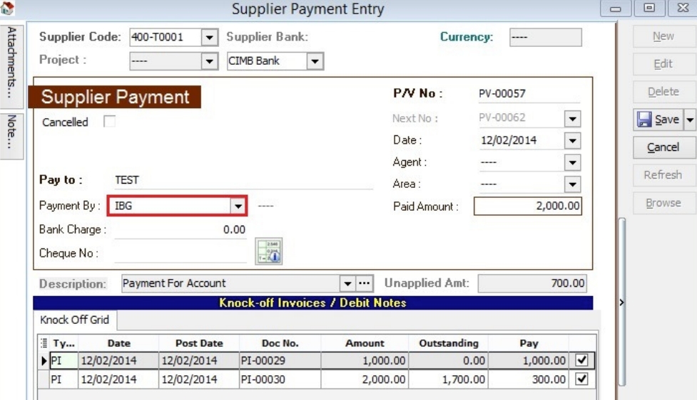Click the calculator icon beside Cheque No

tap(269, 252)
